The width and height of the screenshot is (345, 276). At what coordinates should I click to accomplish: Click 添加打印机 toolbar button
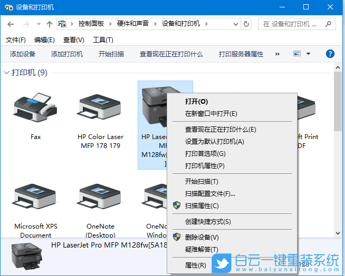click(x=67, y=54)
